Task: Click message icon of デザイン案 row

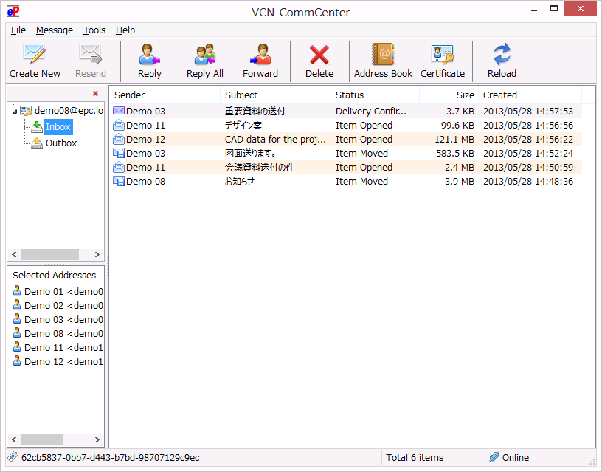Action: 119,125
